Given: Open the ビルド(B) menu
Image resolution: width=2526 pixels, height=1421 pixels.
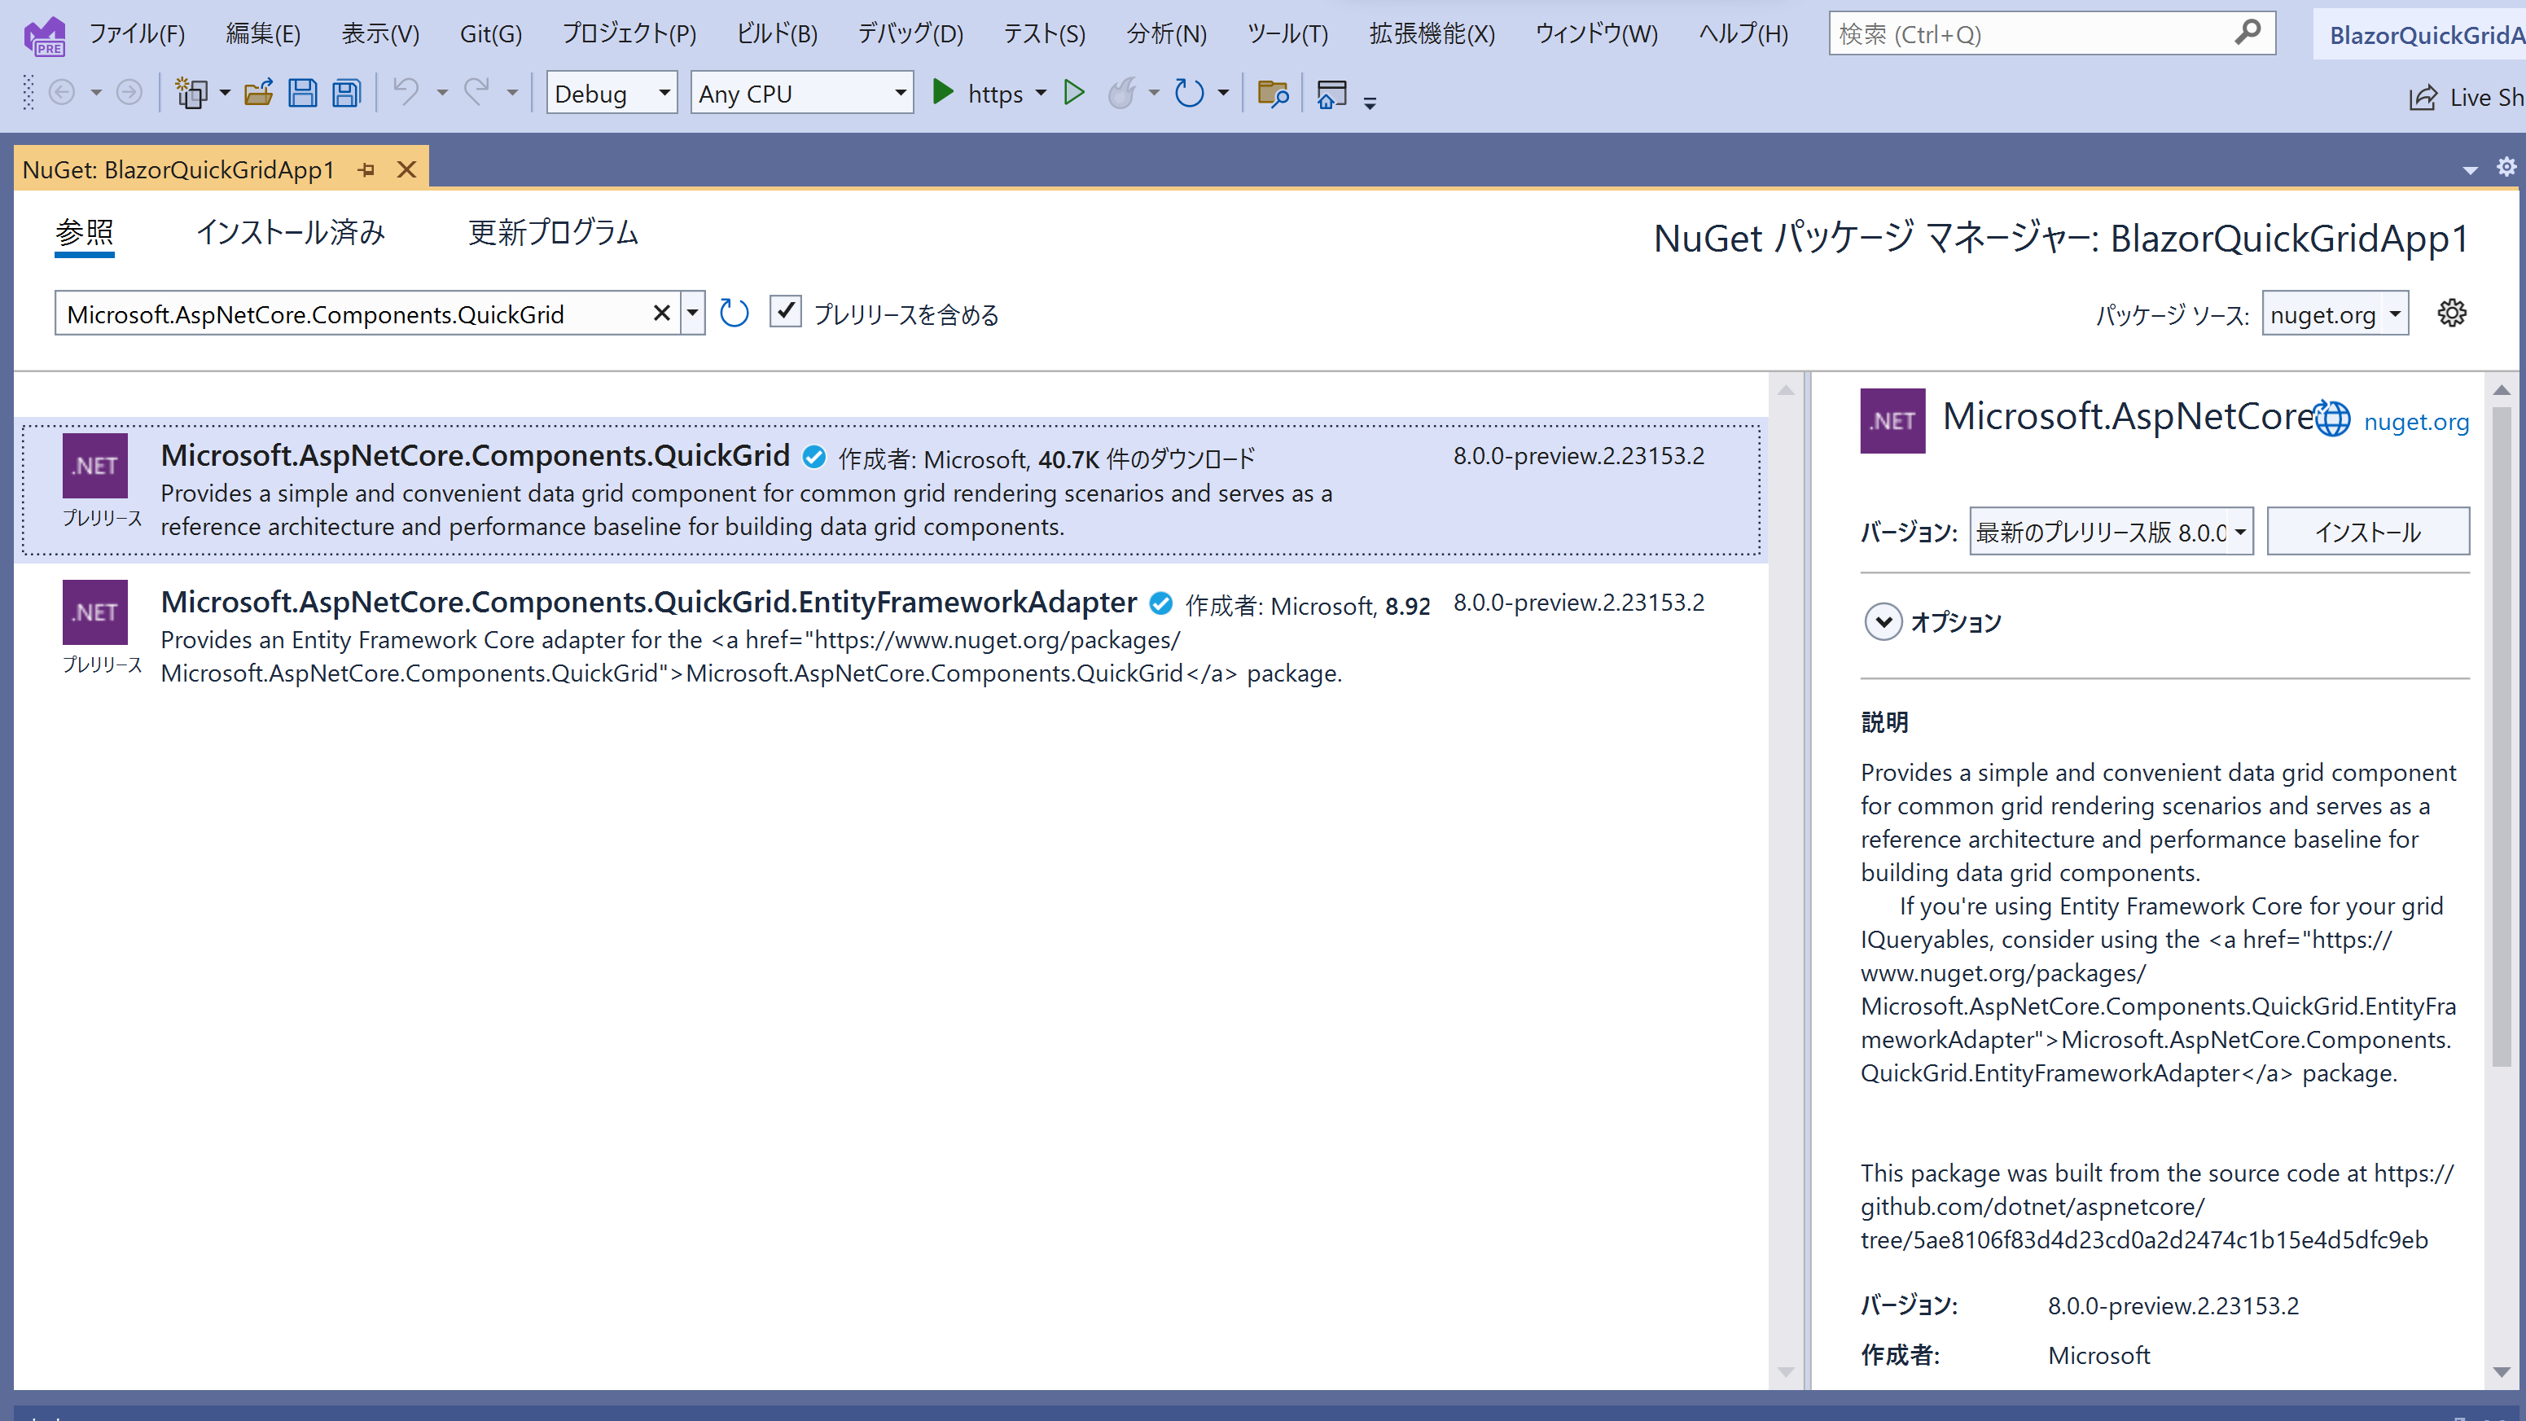Looking at the screenshot, I should 777,34.
